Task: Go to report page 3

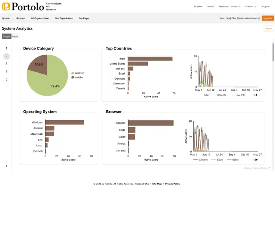Action: click(6, 64)
